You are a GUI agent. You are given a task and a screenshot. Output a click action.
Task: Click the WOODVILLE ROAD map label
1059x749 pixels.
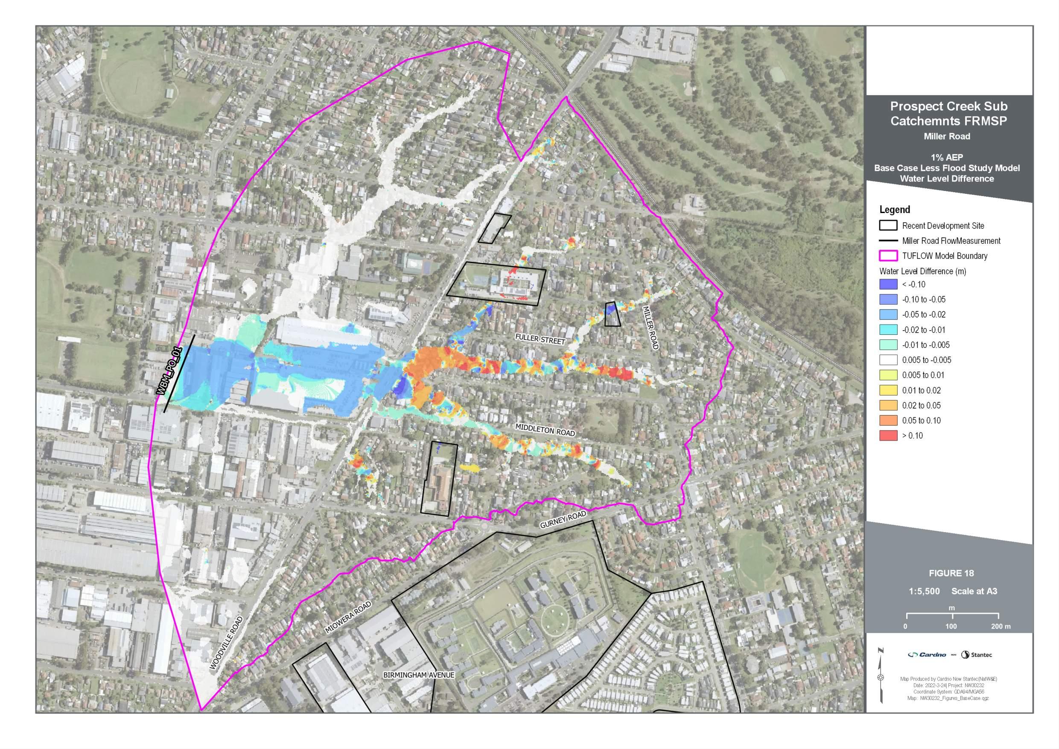tap(226, 643)
